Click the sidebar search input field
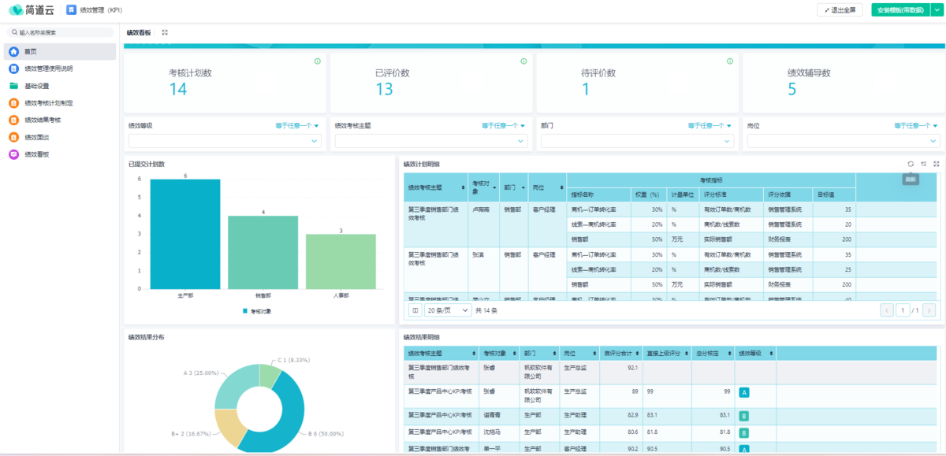 pyautogui.click(x=61, y=32)
